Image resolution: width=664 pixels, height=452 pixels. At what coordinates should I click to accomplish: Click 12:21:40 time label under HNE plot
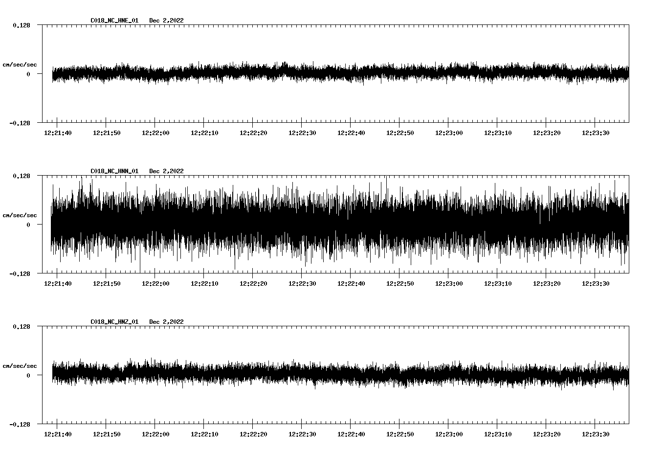point(58,133)
